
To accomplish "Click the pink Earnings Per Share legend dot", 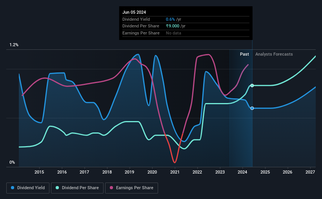I will click(x=111, y=188).
